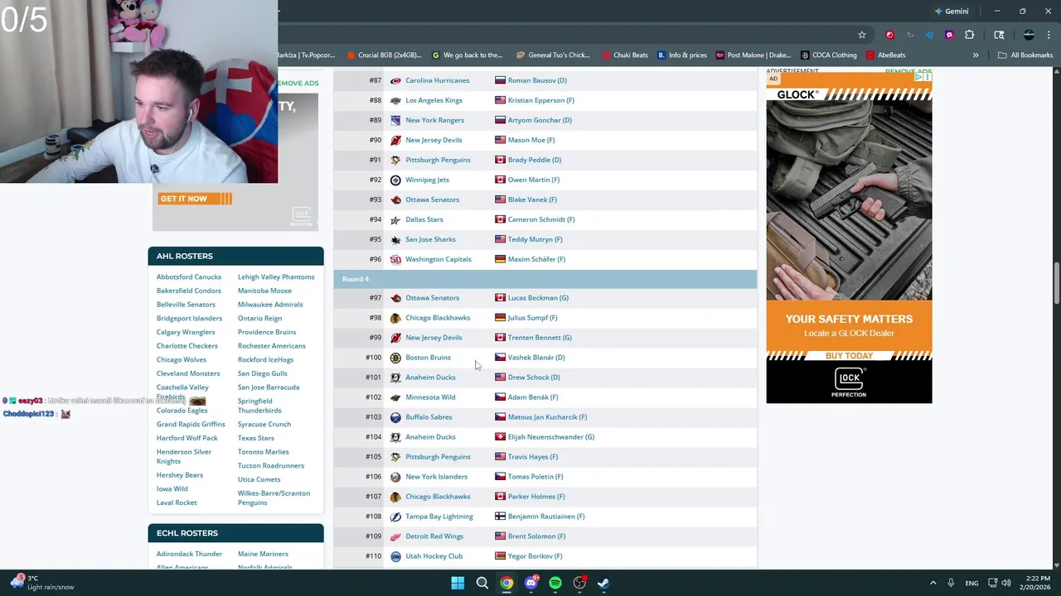This screenshot has height=596, width=1061.
Task: Open player Benjamin Rautiainen (F)
Action: [545, 517]
